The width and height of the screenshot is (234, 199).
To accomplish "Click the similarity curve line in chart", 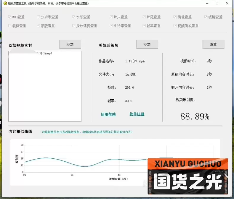I will point(85,166).
